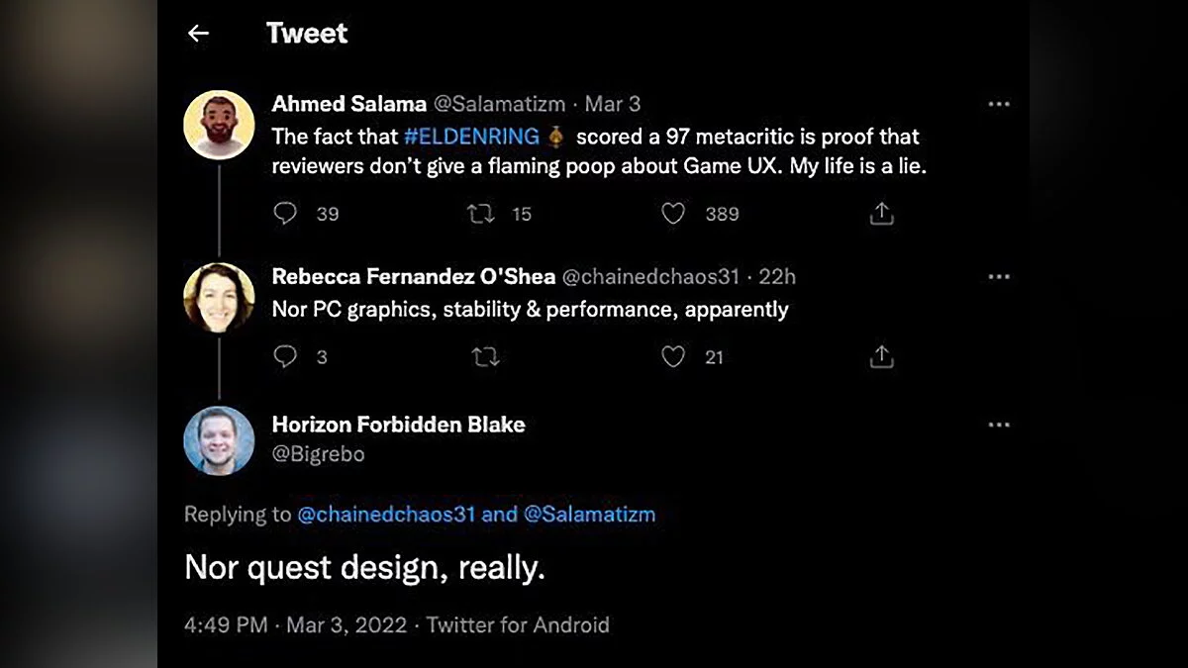Reply to Rebecca Fernandez O'Shea's tweet
The width and height of the screenshot is (1188, 668).
(285, 357)
